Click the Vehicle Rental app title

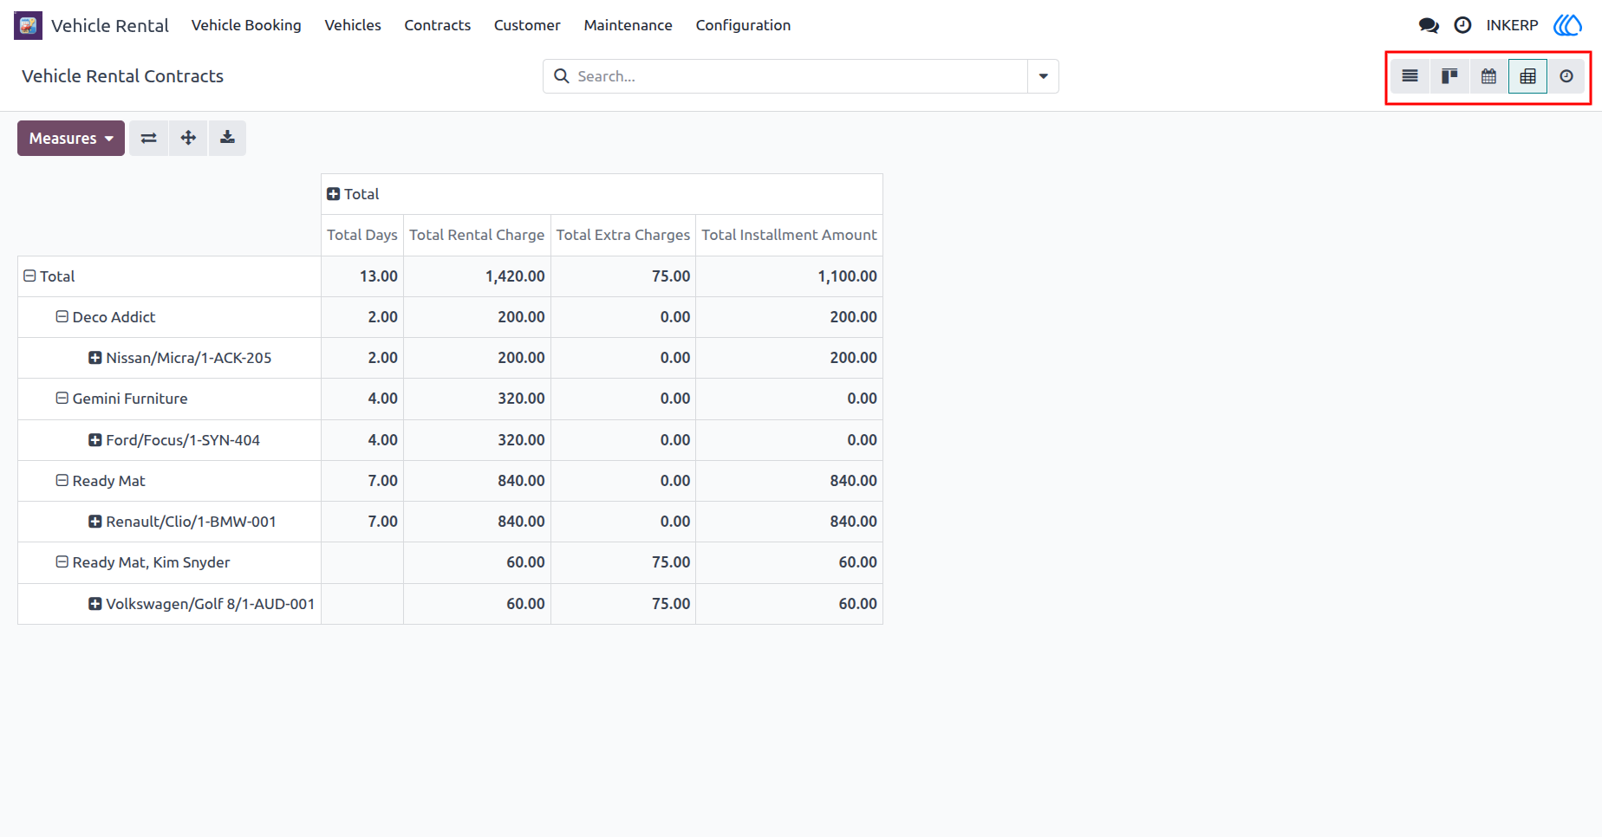click(x=110, y=25)
